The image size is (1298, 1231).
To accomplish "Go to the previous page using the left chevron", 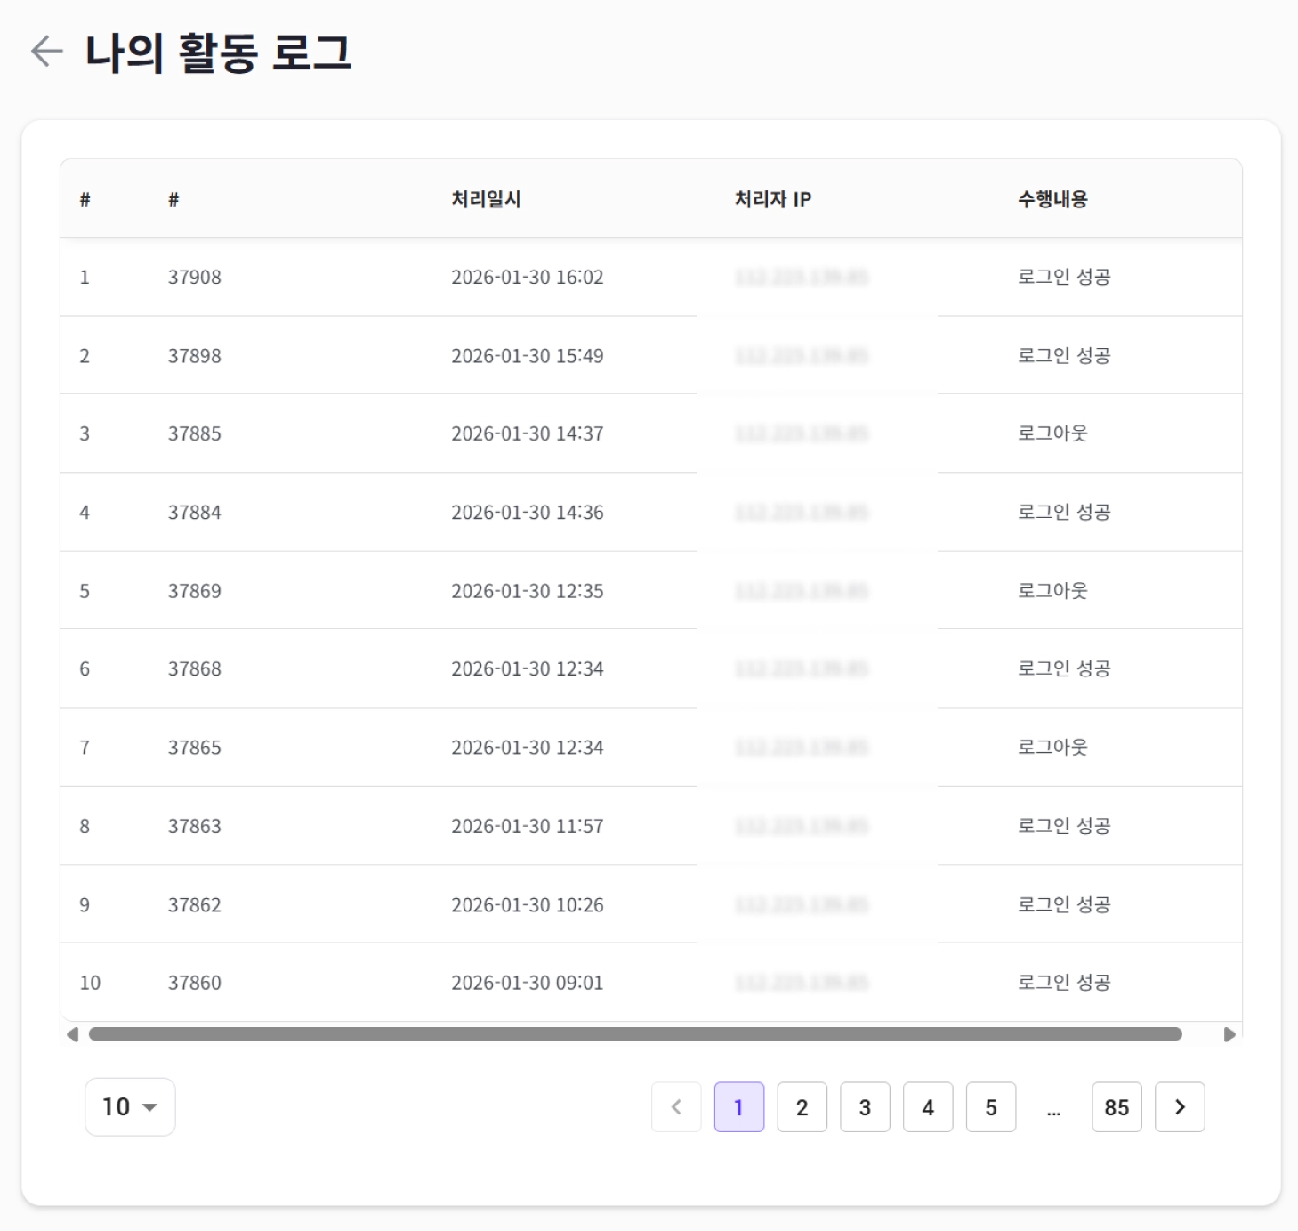I will [676, 1107].
